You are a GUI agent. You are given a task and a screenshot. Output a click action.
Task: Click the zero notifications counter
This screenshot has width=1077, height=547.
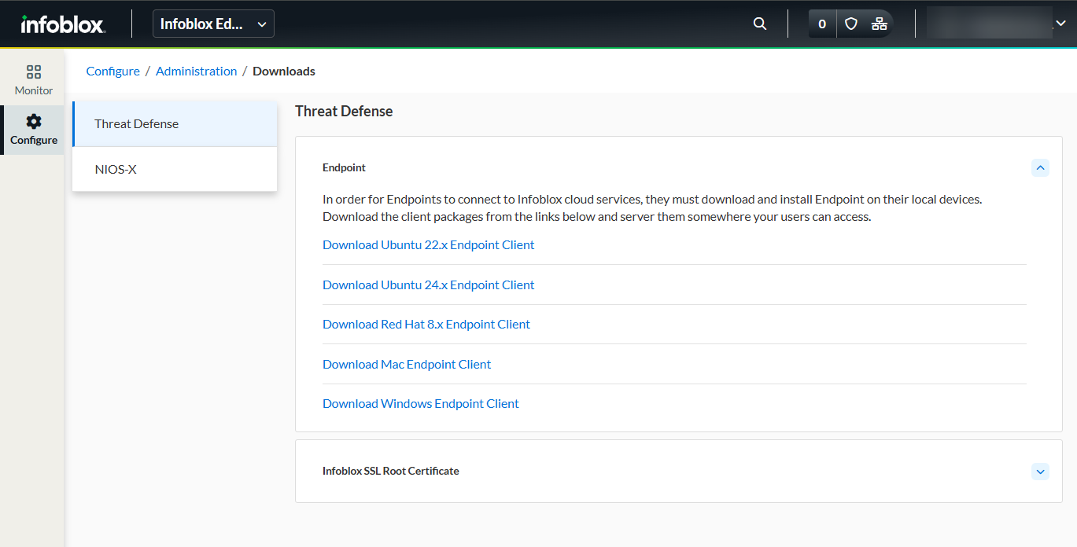coord(822,24)
